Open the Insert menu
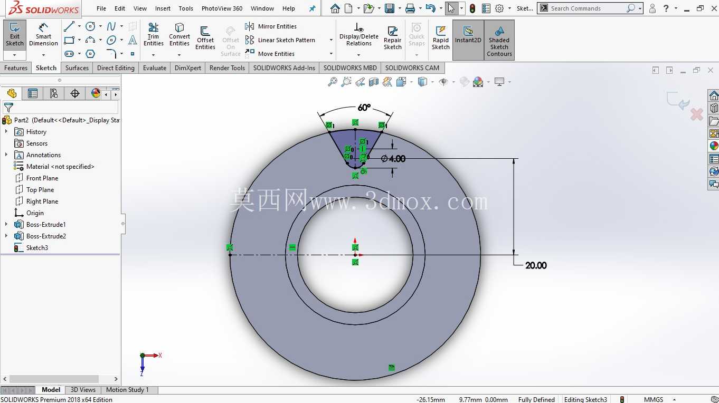719x403 pixels. pyautogui.click(x=163, y=8)
